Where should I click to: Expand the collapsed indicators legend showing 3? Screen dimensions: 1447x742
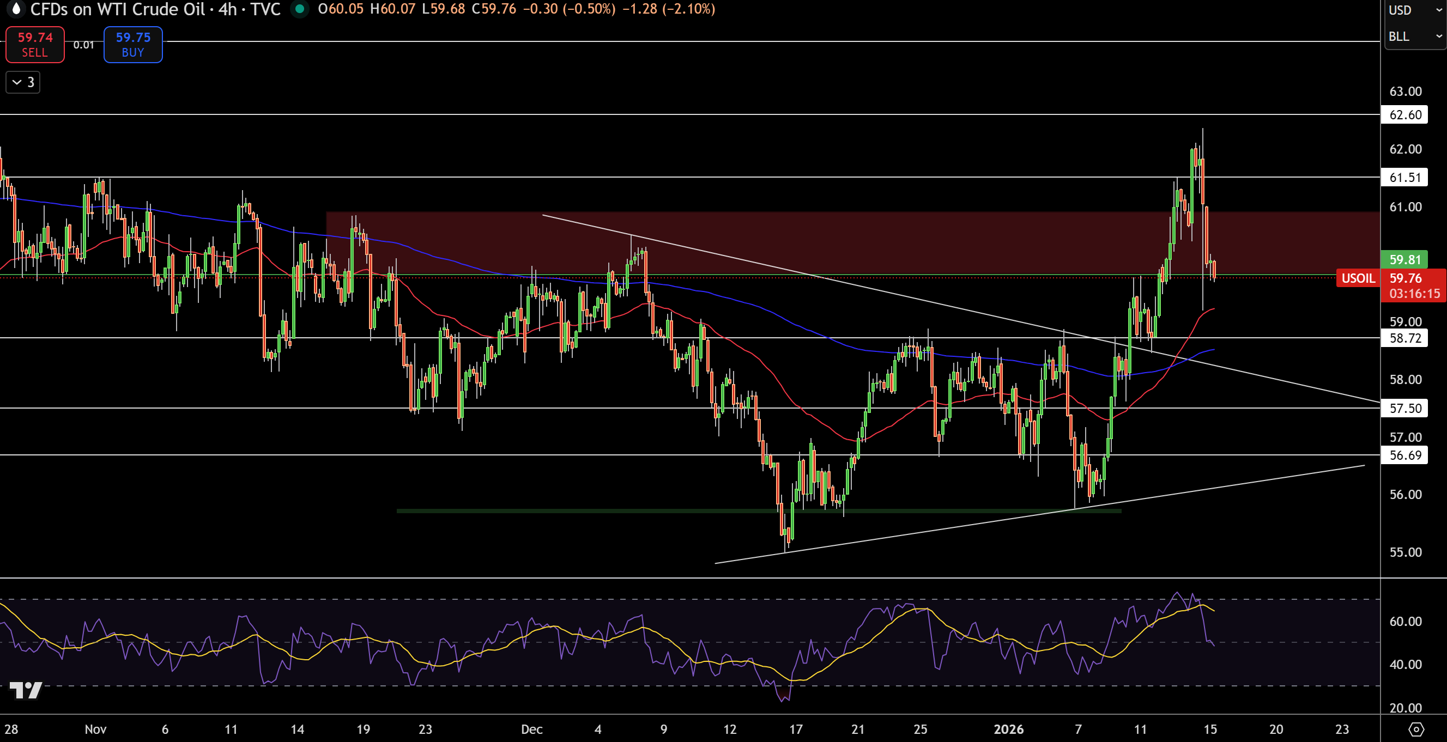pos(23,82)
